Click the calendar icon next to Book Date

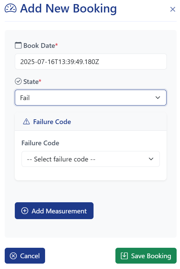18,46
